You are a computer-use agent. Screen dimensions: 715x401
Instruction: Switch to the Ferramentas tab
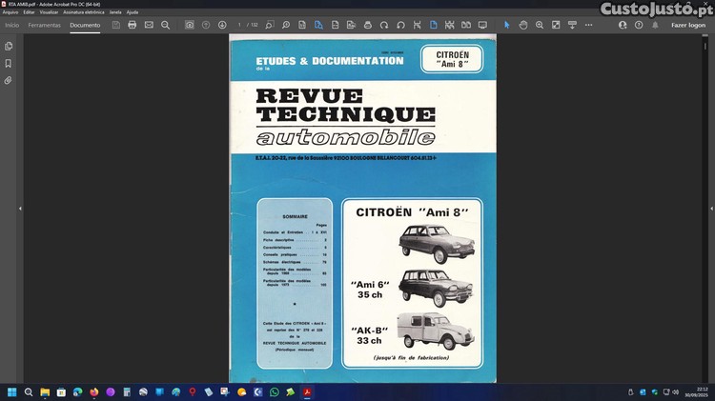[45, 25]
